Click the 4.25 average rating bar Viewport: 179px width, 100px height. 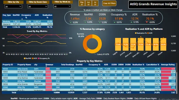point(168,69)
